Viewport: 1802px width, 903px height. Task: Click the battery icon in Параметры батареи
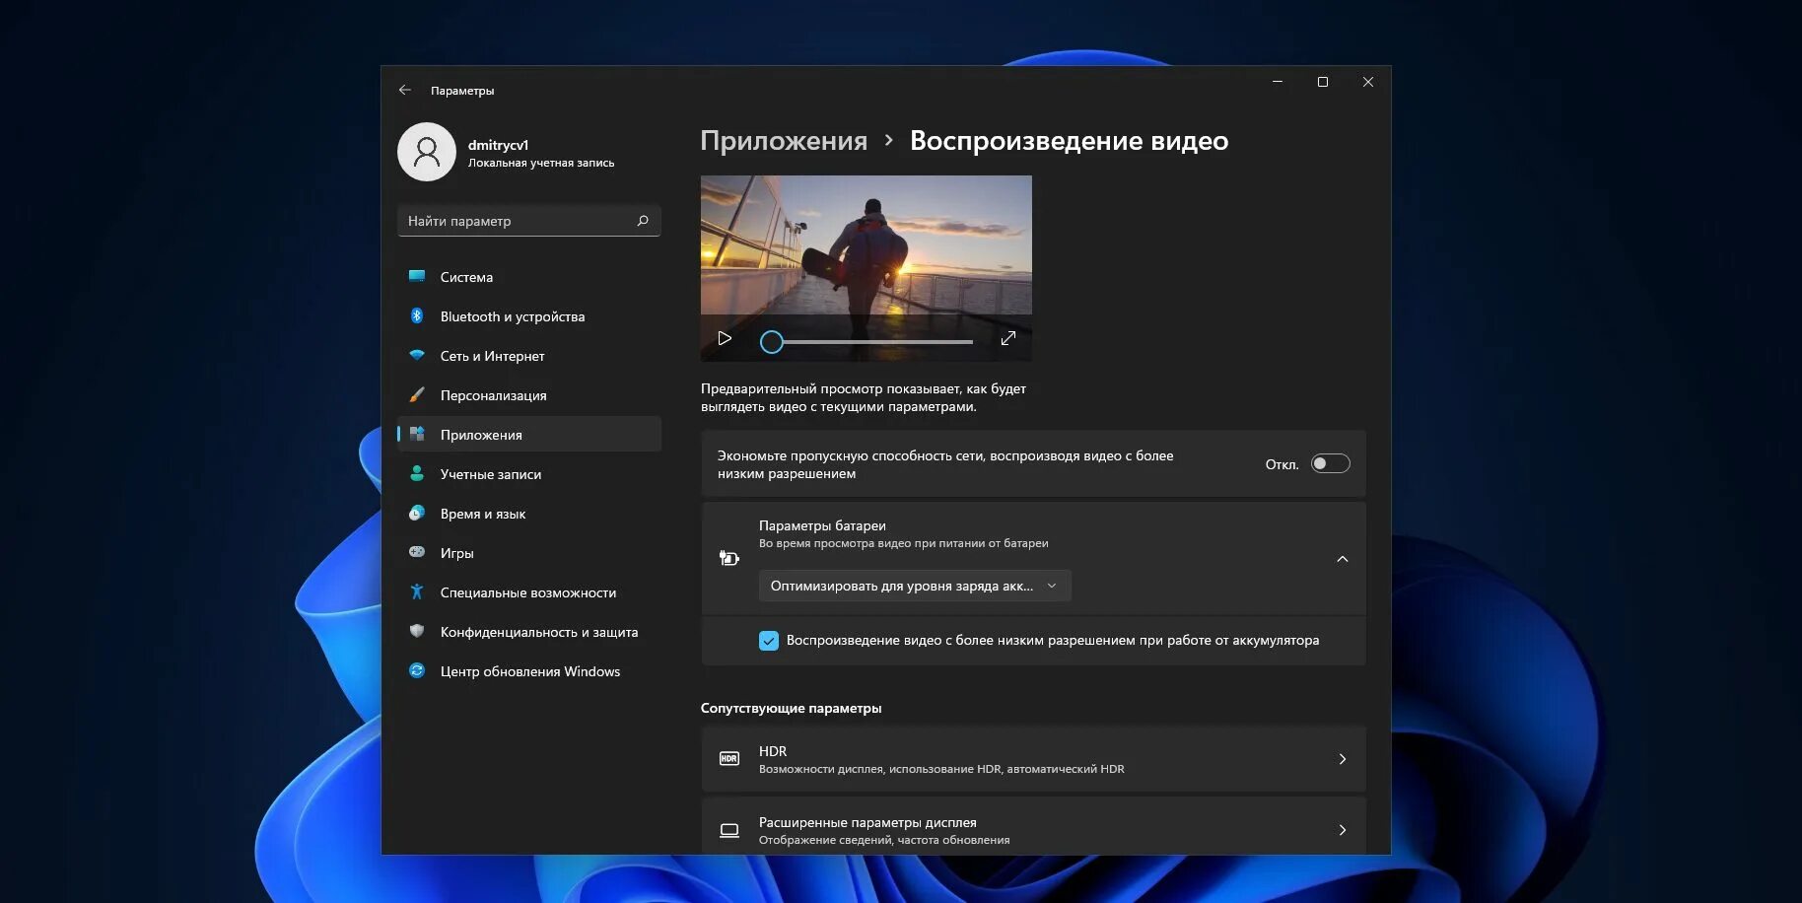click(x=729, y=558)
